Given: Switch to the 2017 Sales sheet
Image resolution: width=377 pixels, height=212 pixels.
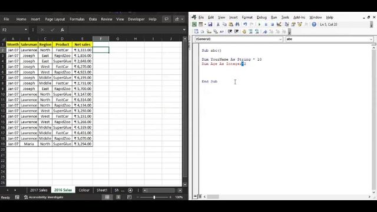Looking at the screenshot, I should (x=39, y=190).
